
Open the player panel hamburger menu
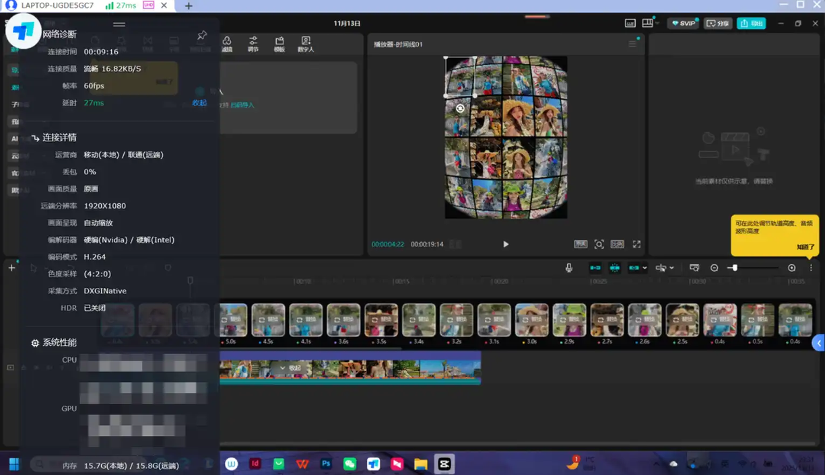632,44
